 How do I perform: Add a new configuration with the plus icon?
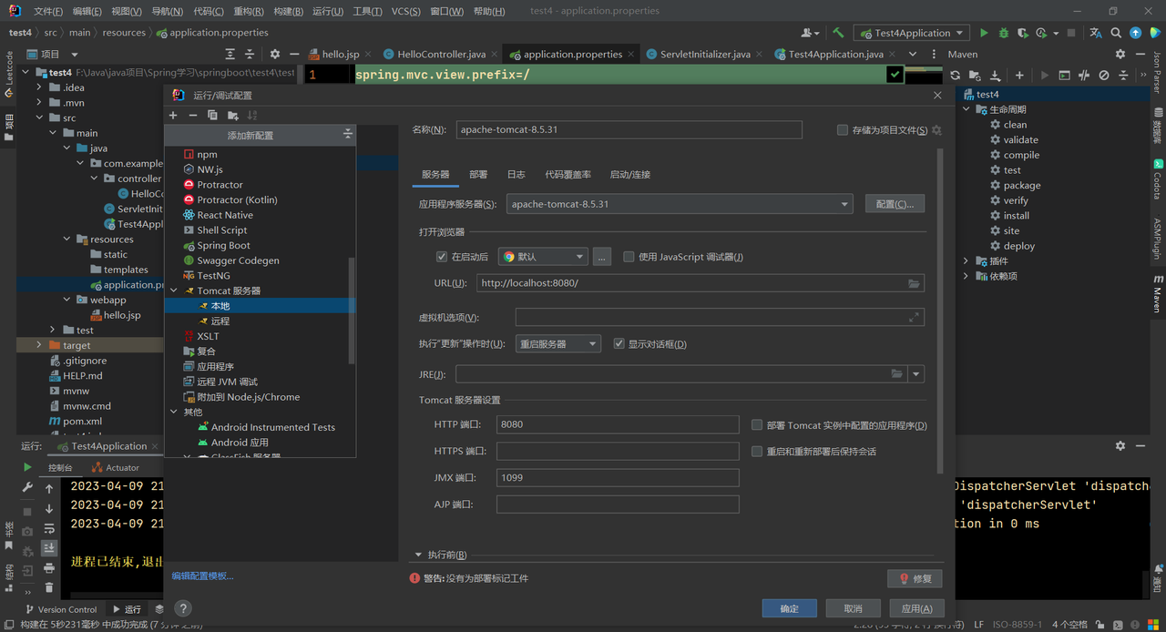[x=173, y=116]
